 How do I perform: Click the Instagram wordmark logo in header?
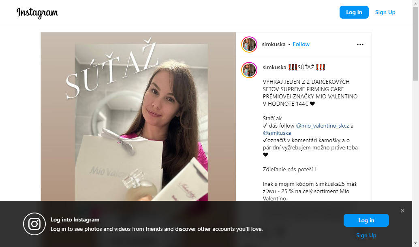click(37, 13)
